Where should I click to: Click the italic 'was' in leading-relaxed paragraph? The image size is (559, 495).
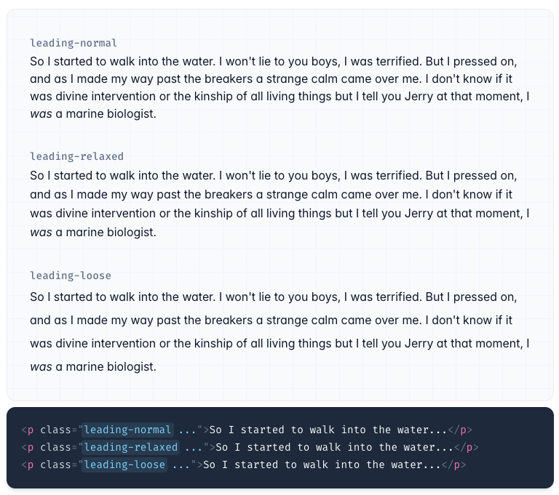[41, 233]
